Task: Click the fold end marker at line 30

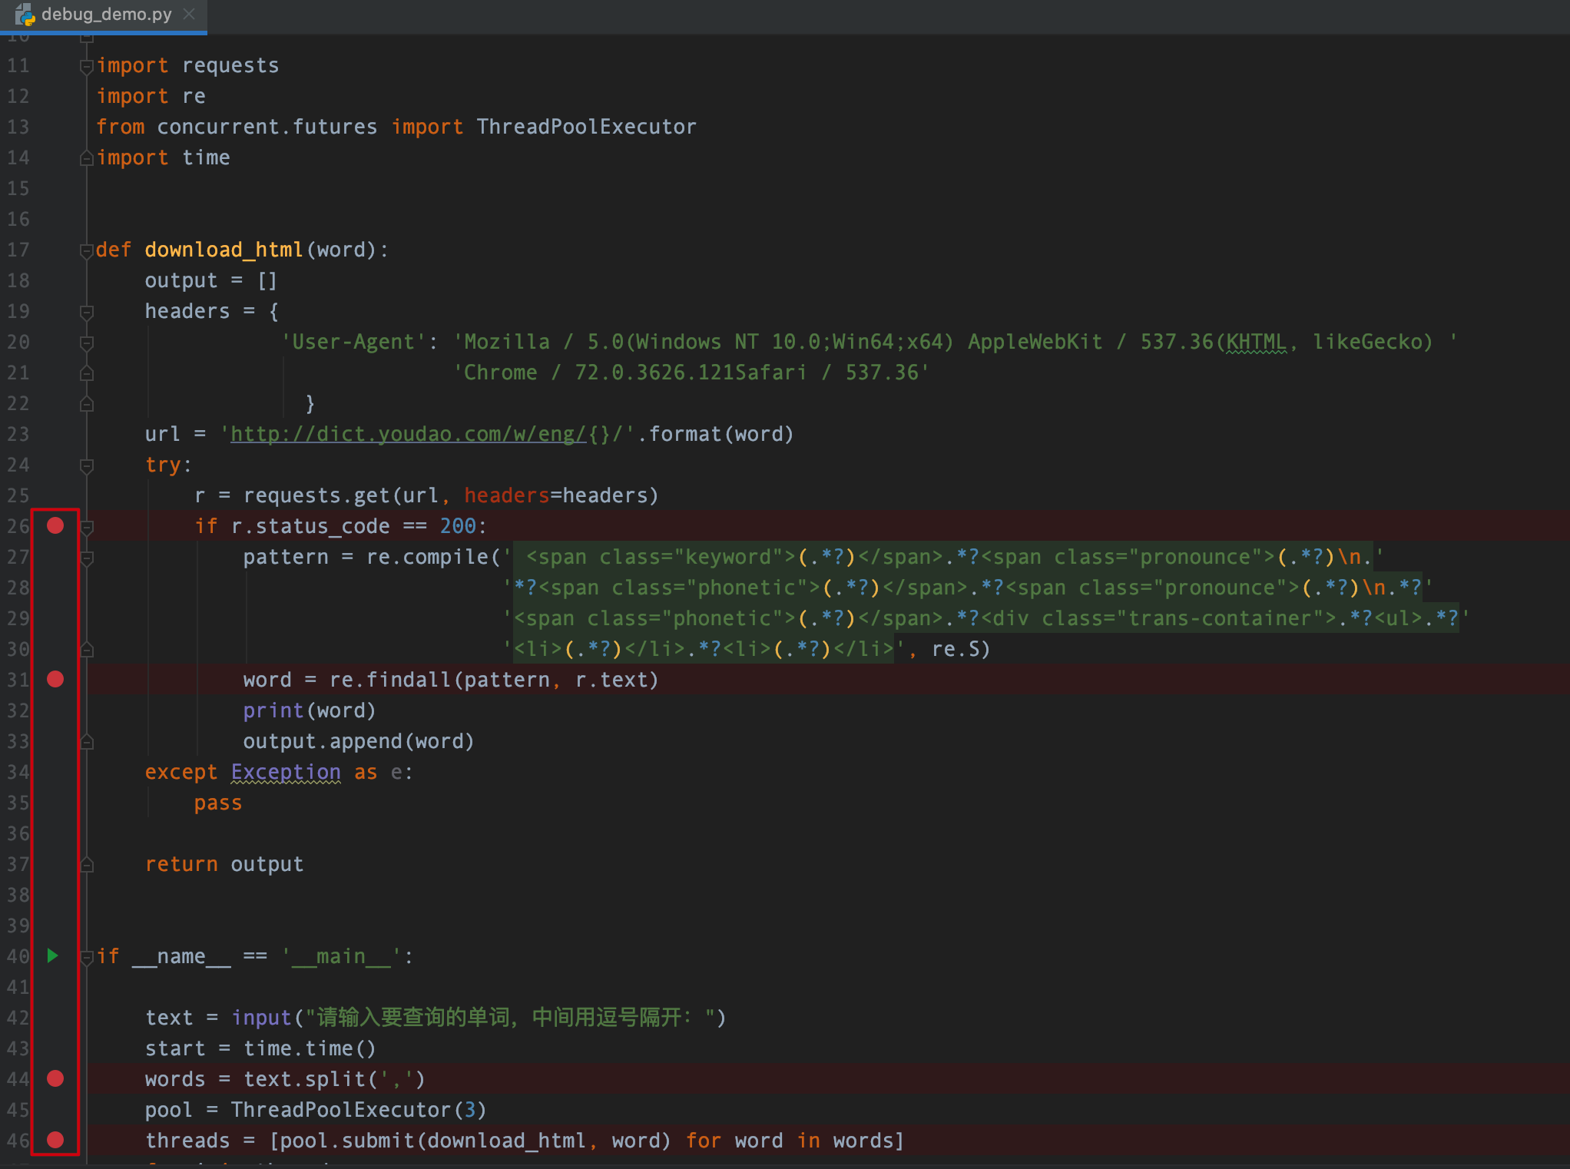Action: pyautogui.click(x=87, y=650)
